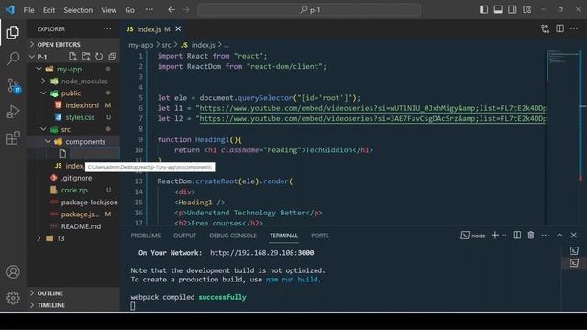Expand the Outline section

tap(73, 293)
